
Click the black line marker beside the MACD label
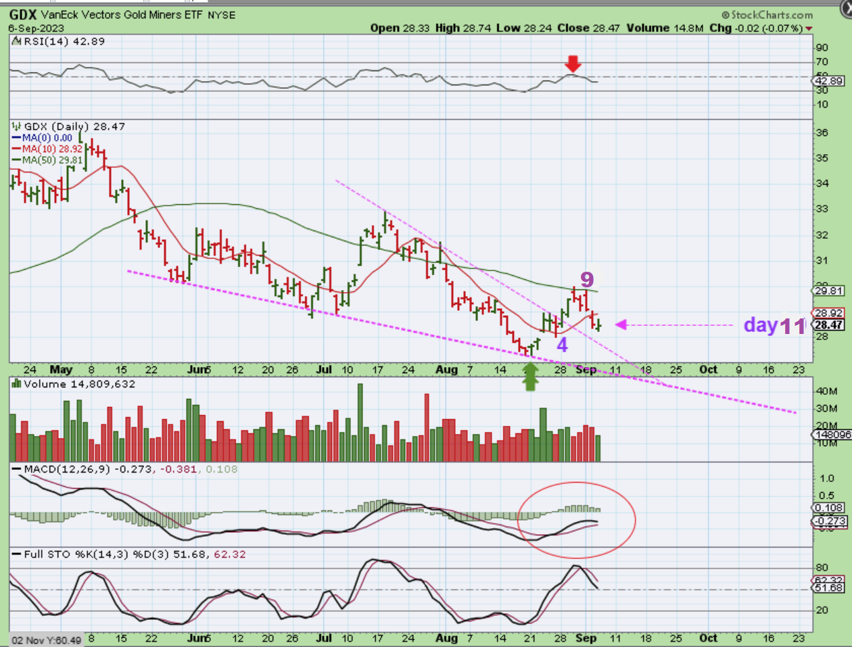click(17, 469)
